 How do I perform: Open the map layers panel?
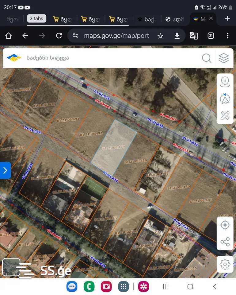(224, 58)
